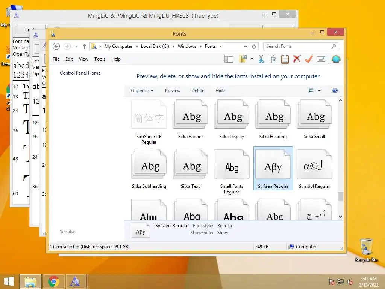
Task: Click the Sylfaen preview icon in details pane
Action: click(x=141, y=231)
